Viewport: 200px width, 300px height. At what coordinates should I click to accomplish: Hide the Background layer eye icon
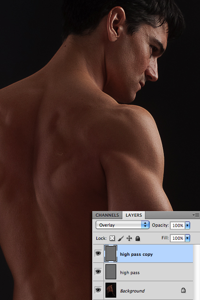pyautogui.click(x=98, y=290)
